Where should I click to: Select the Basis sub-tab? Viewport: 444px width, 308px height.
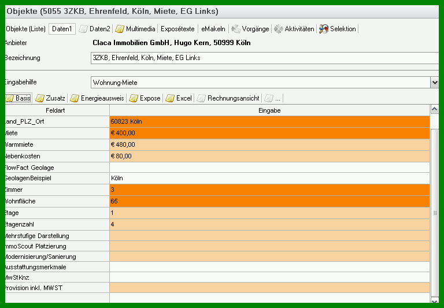[18, 98]
